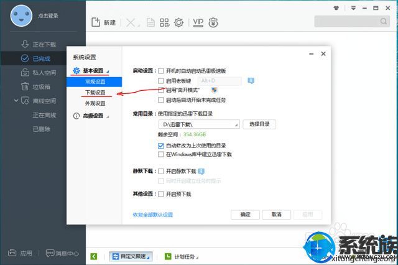The width and height of the screenshot is (398, 265).
Task: Open 应用 at sidebar bottom
Action: (20, 253)
